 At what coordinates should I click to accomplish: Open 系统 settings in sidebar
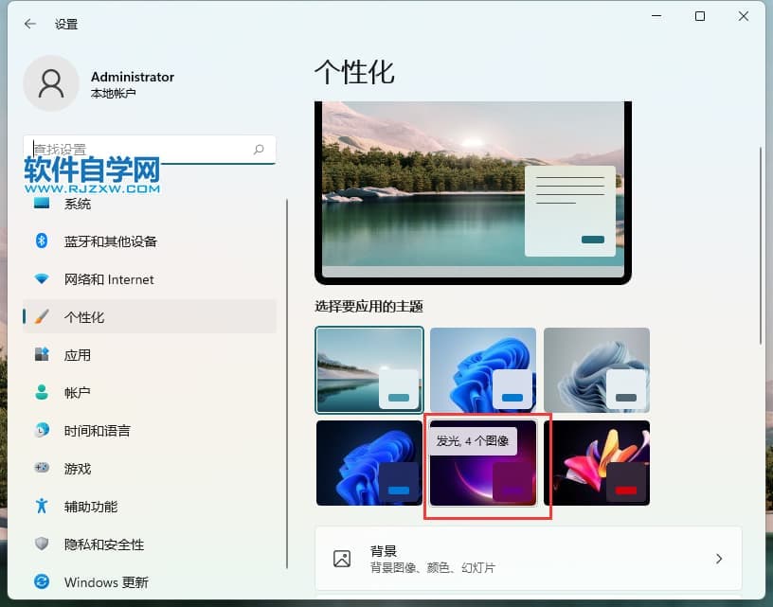[78, 204]
